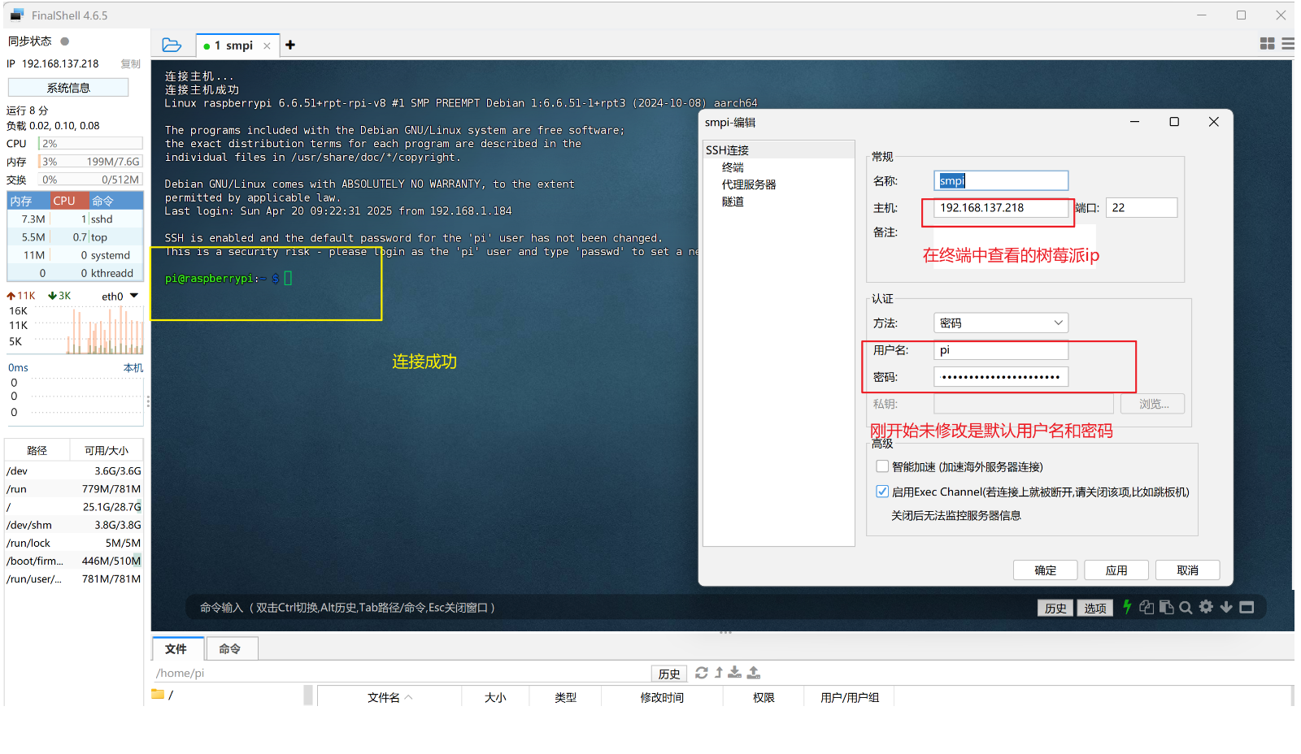
Task: Click the file panel download icon
Action: pyautogui.click(x=735, y=673)
